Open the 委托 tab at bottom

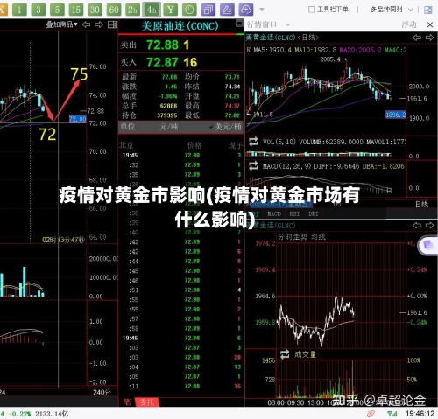pyautogui.click(x=146, y=402)
